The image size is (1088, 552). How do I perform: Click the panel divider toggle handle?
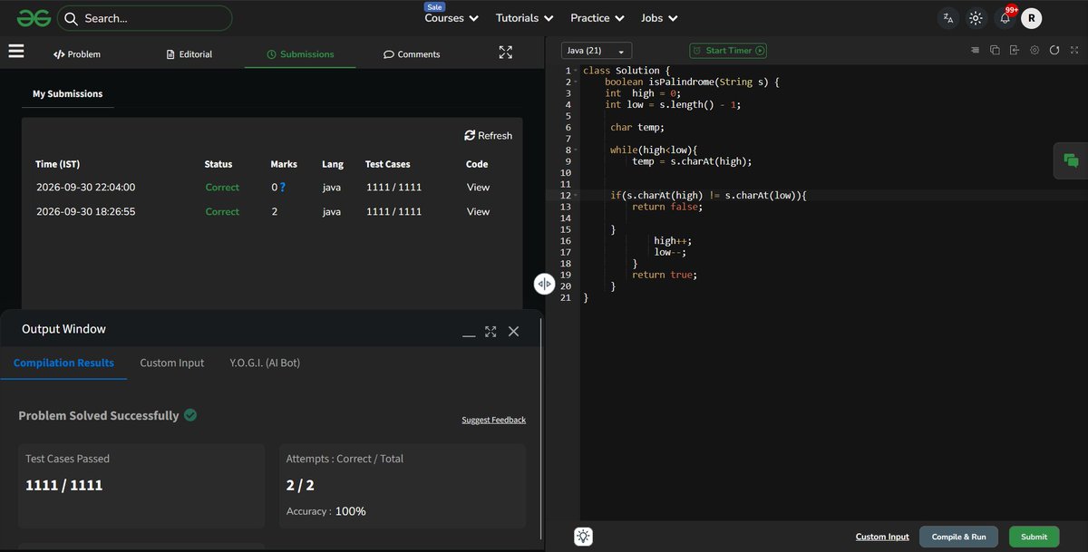(544, 284)
